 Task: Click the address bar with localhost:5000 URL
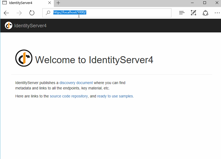click(x=107, y=13)
